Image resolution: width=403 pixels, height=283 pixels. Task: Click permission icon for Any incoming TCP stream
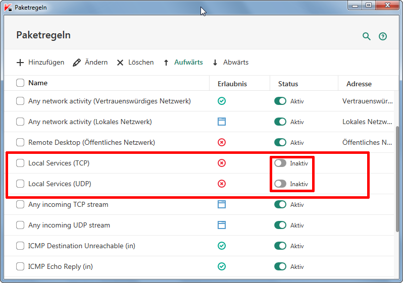click(221, 204)
